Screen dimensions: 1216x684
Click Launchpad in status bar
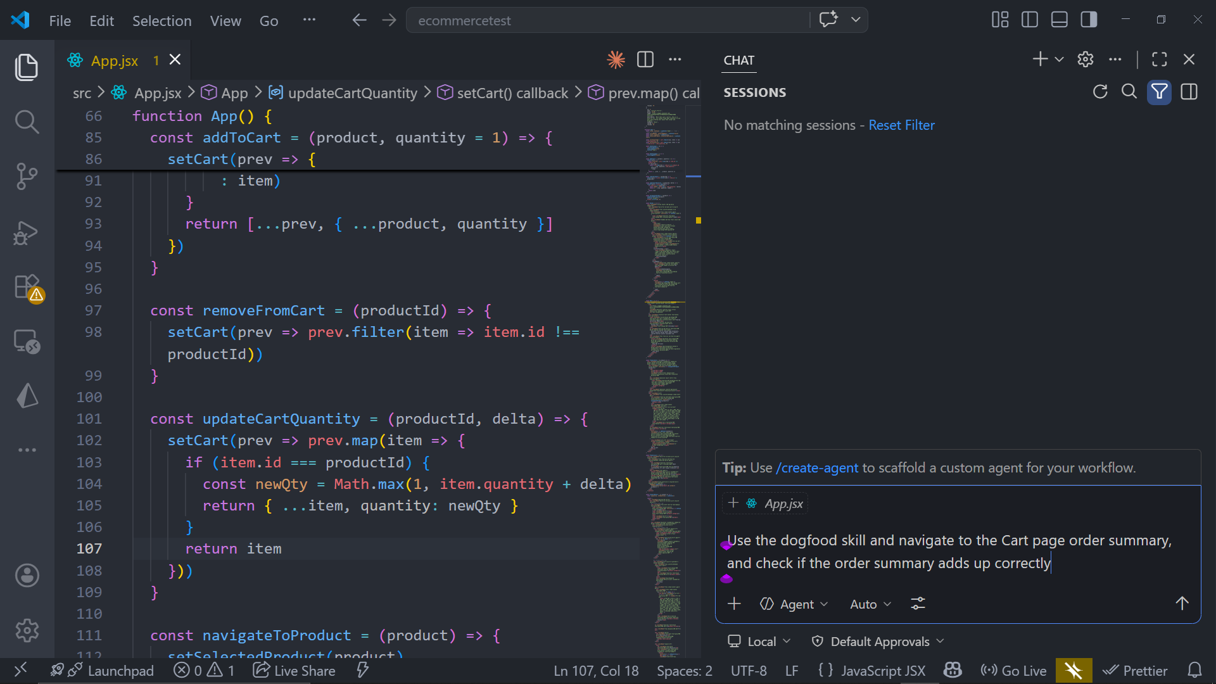[x=102, y=671]
